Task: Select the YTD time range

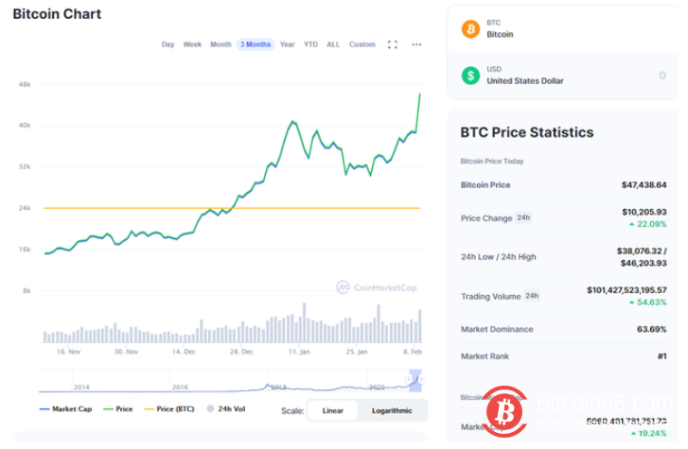Action: (310, 44)
